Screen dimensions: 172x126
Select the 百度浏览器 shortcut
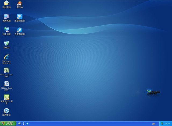[x=20, y=30]
